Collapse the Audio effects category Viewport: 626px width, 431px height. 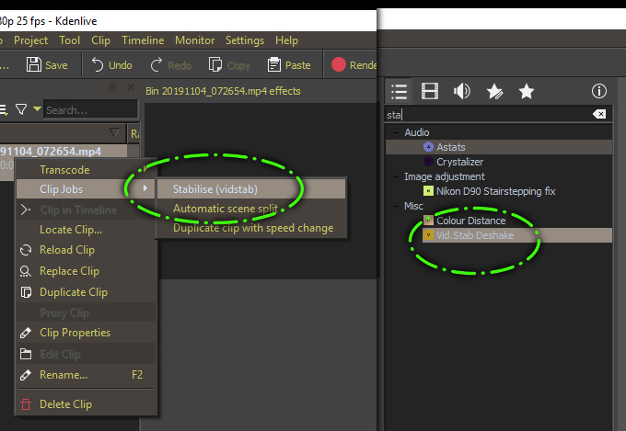click(396, 132)
